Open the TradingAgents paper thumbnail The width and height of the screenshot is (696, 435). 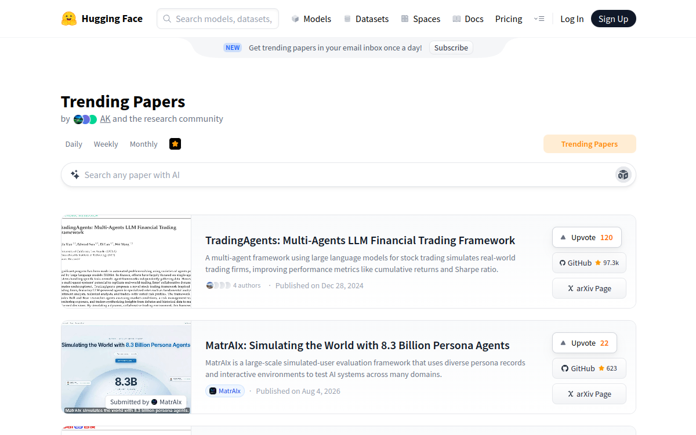click(126, 262)
